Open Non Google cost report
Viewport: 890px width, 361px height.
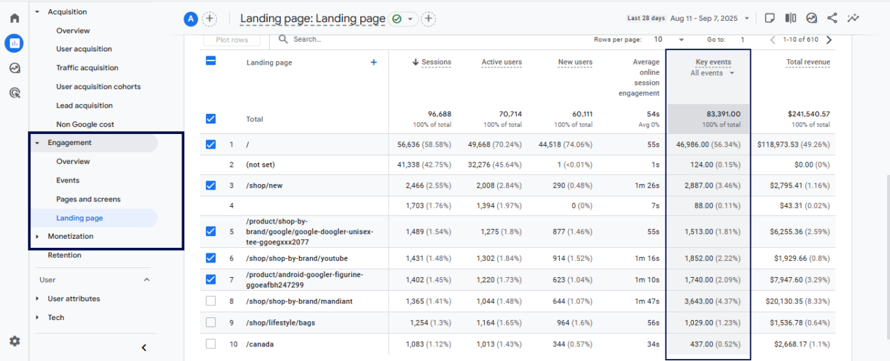point(86,124)
